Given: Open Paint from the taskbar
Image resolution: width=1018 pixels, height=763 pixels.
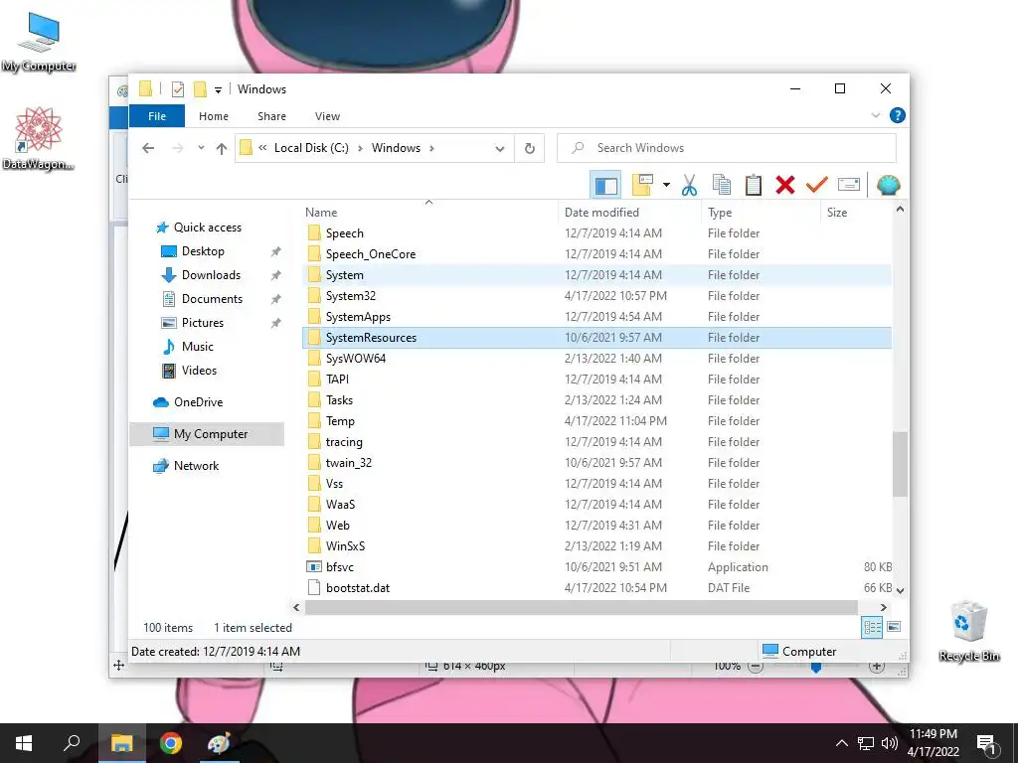Looking at the screenshot, I should click(x=219, y=743).
